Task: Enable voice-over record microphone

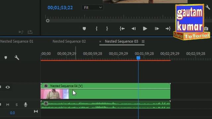Action: (26, 105)
